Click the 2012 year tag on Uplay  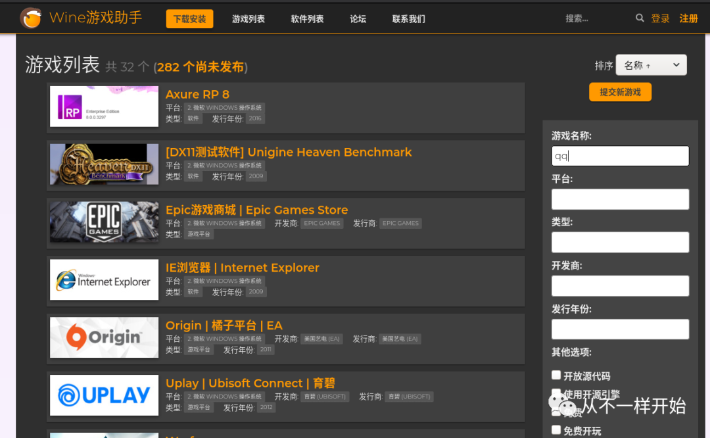(266, 407)
